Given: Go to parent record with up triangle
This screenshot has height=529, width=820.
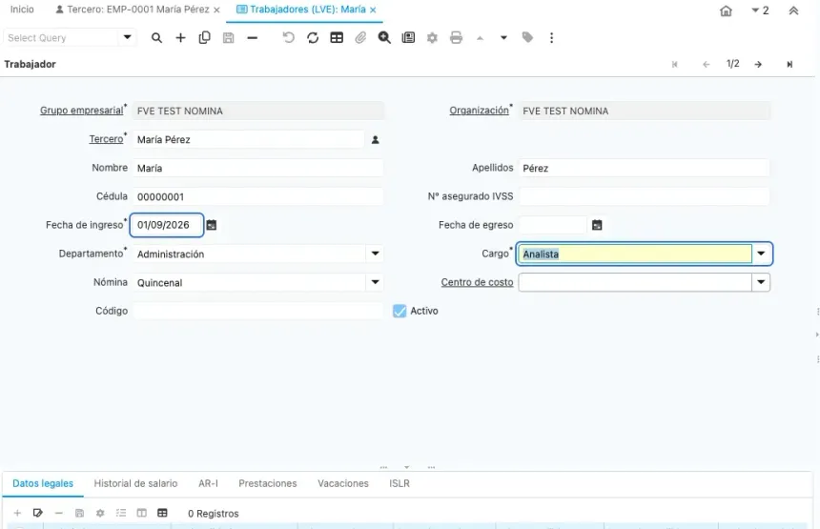Looking at the screenshot, I should pos(480,37).
